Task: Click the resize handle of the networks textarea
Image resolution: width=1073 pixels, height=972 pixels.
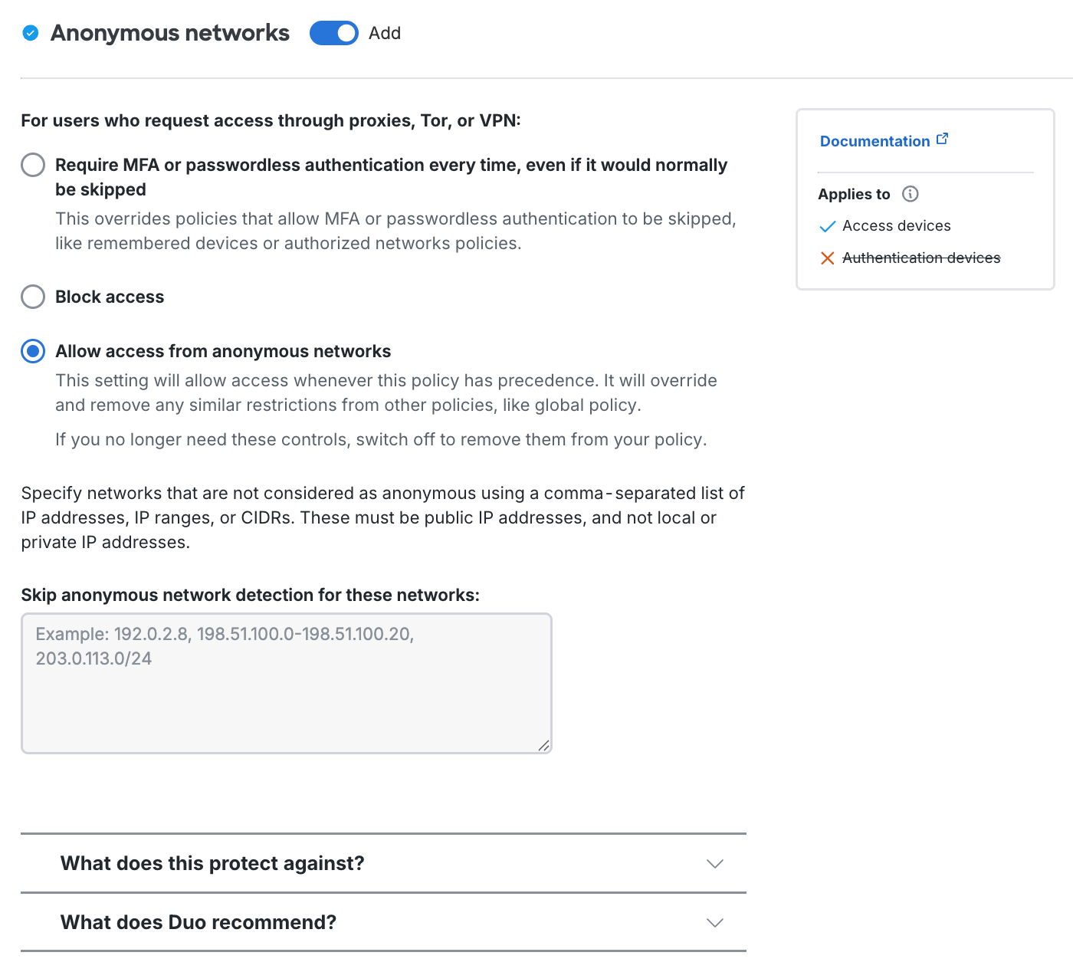Action: 545,744
